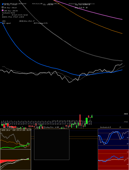Click the 'Day Vol: 0 M' label
This screenshot has width=129, height=170.
pos(81,7)
